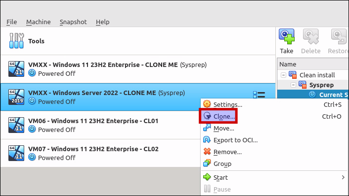Click the red Remove cross icon
Screen dimensions: 349x196
[x=207, y=151]
